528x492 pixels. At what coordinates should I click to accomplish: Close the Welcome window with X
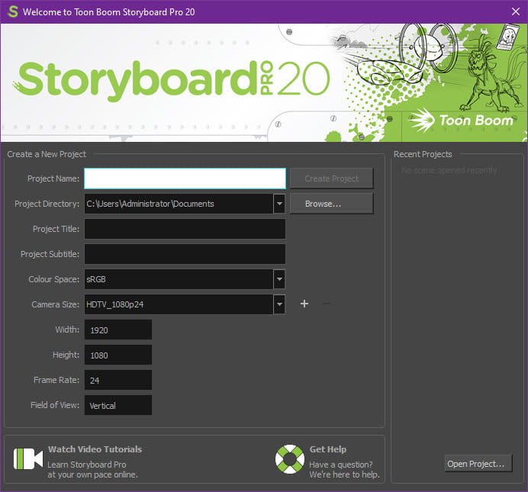point(516,11)
